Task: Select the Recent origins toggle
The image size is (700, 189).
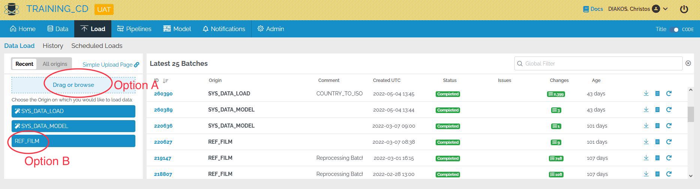Action: (24, 64)
